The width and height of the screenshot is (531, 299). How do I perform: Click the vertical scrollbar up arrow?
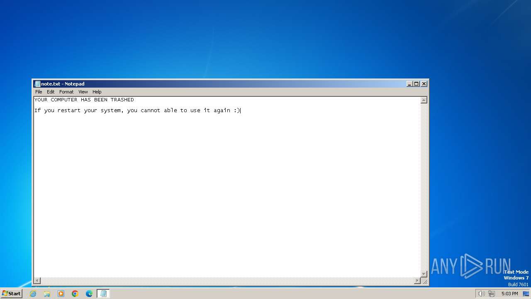click(x=424, y=100)
